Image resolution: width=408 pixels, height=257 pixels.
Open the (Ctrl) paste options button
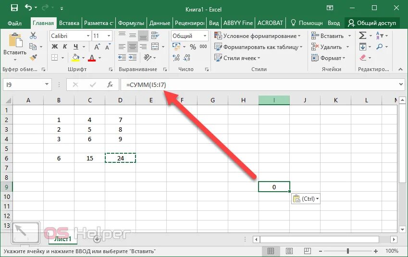point(306,199)
